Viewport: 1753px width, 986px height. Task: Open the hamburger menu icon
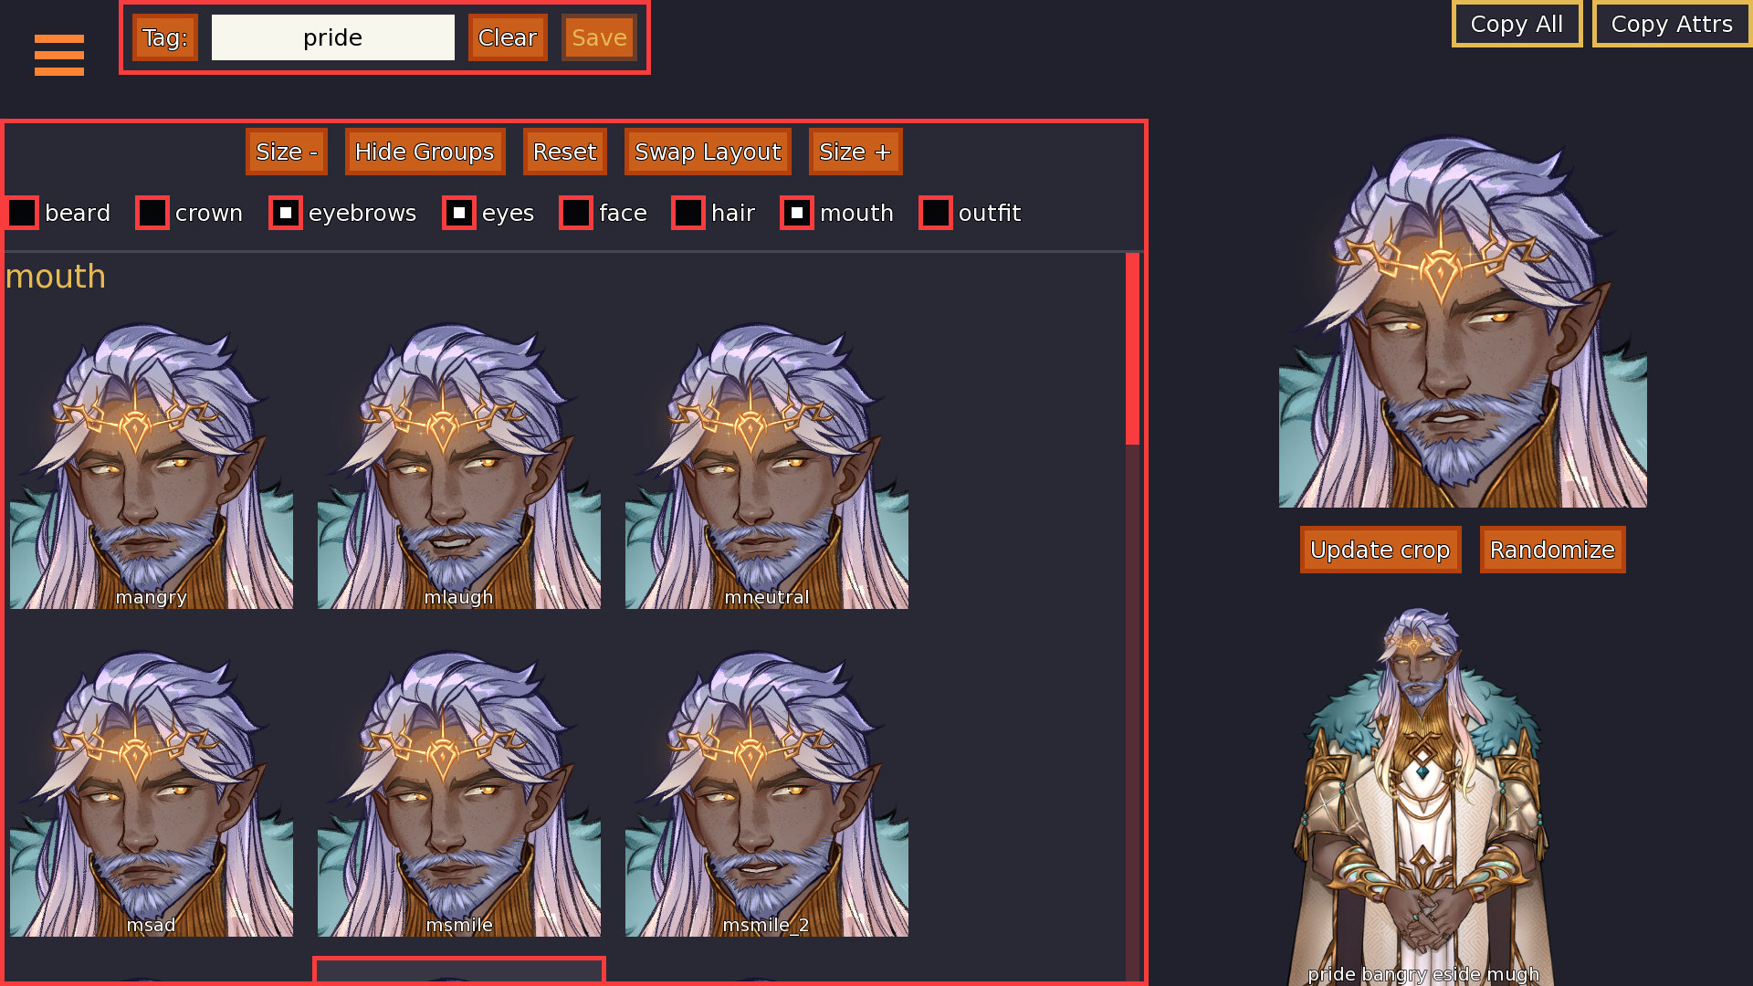59,55
